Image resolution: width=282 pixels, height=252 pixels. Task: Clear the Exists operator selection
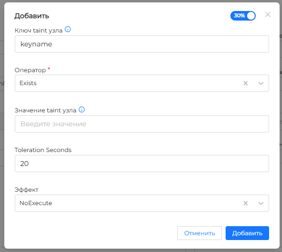pyautogui.click(x=246, y=83)
